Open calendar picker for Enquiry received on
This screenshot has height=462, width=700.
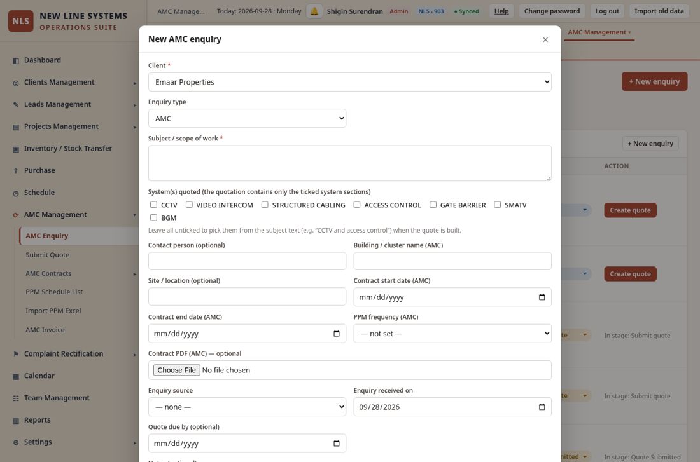542,407
